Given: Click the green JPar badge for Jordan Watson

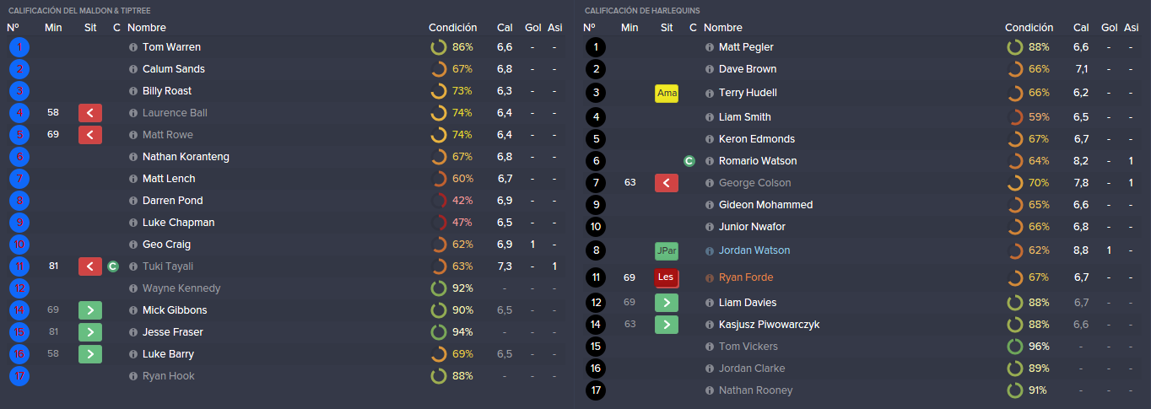Looking at the screenshot, I should [667, 250].
